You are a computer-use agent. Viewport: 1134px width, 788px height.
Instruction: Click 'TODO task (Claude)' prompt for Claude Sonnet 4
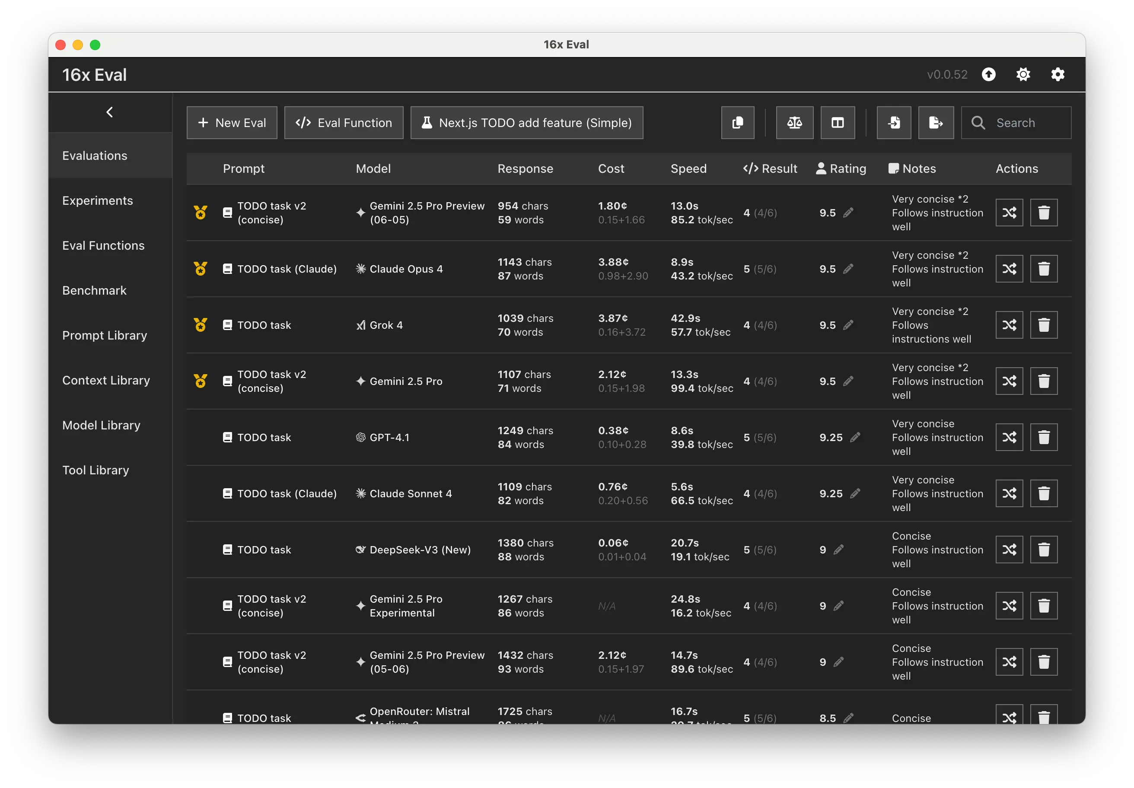(287, 494)
